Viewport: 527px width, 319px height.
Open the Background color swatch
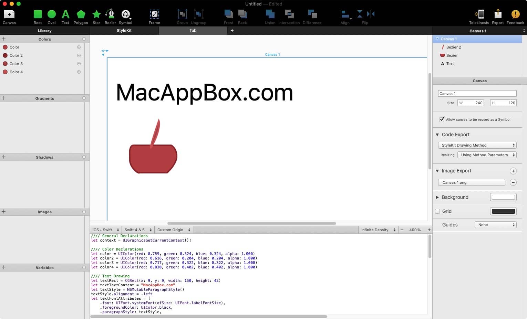[x=503, y=197]
